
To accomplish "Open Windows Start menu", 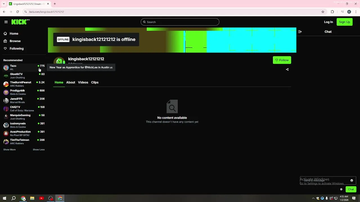I will 4,198.
